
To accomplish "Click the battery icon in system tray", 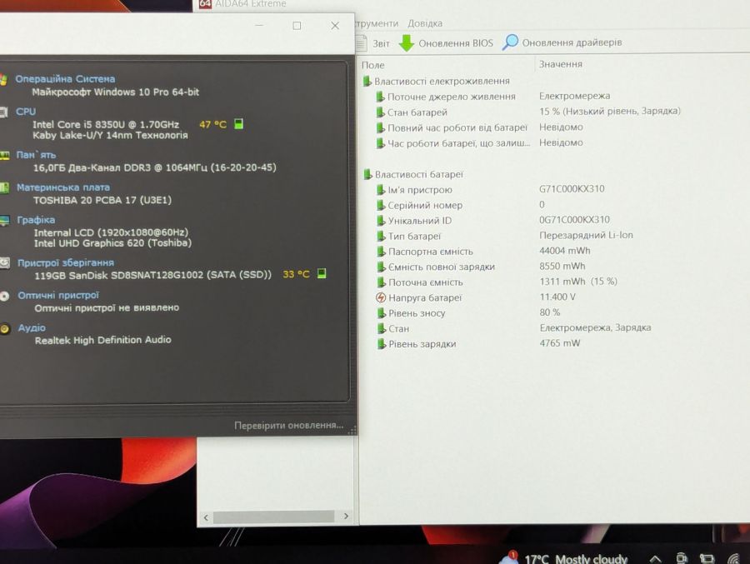I will (x=707, y=558).
